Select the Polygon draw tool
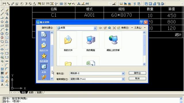Viewport: 184px width, 103px height. (2, 22)
